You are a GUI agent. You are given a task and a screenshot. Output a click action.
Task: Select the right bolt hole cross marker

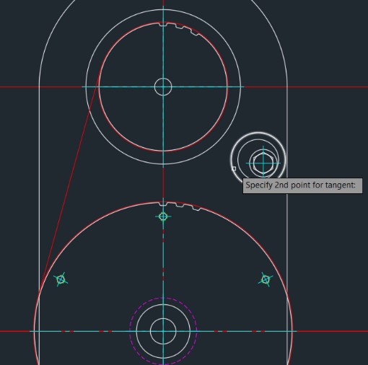(x=266, y=279)
